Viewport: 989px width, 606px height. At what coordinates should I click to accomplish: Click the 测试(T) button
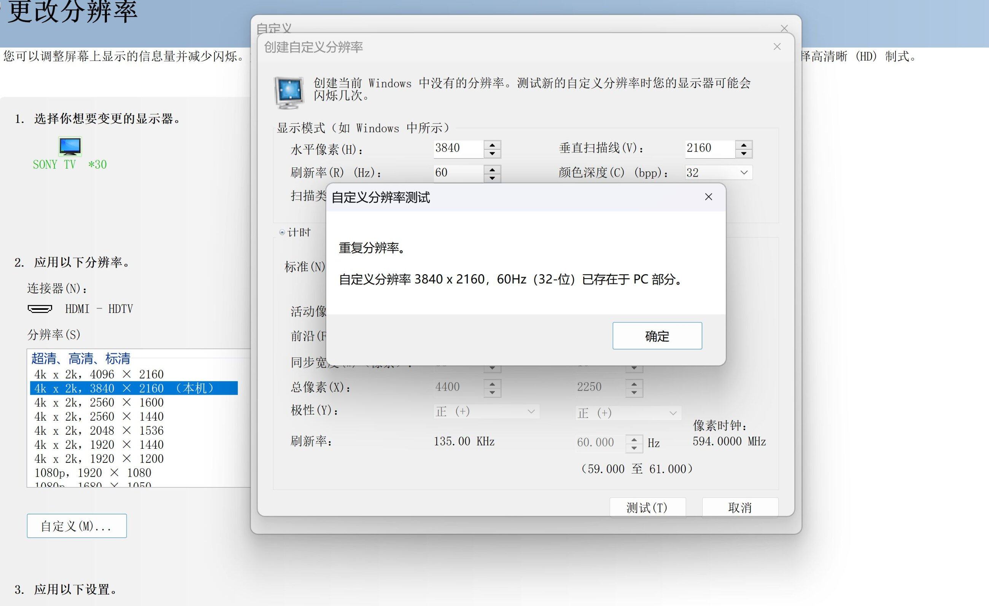tap(647, 508)
